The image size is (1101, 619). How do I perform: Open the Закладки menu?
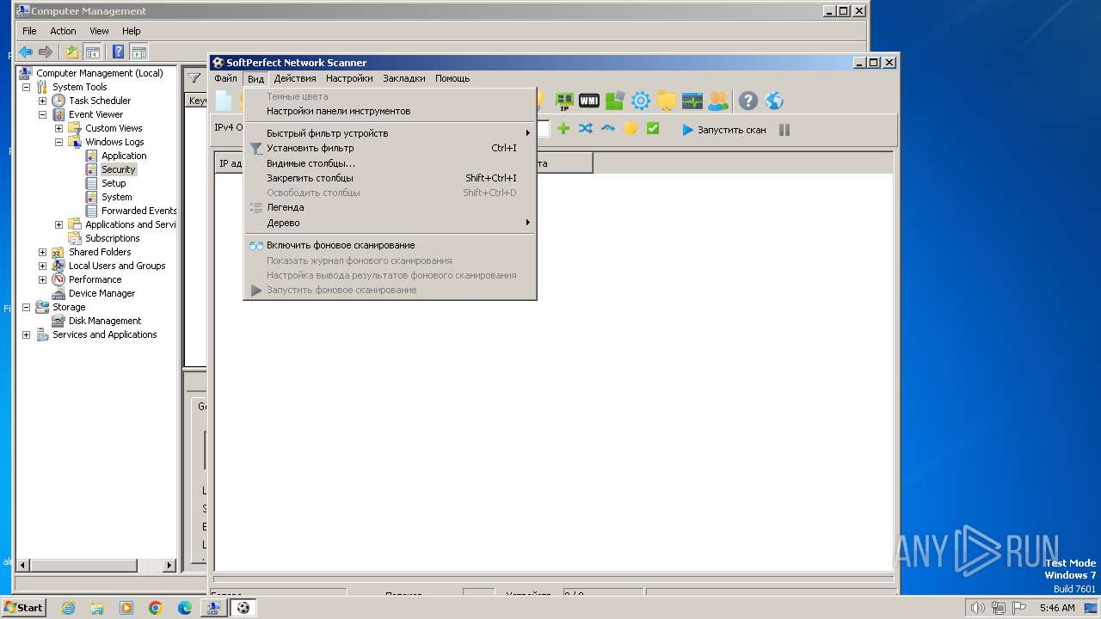[x=404, y=78]
